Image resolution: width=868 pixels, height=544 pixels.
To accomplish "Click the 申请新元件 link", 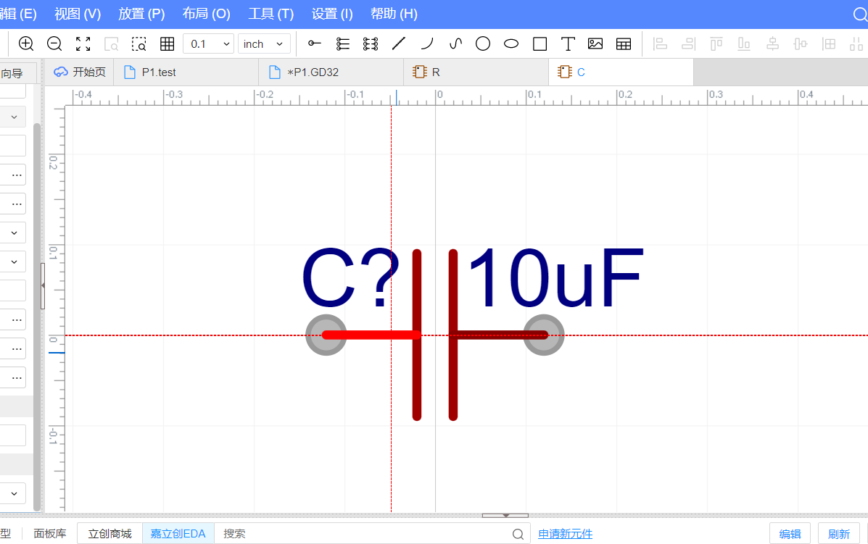I will coord(565,534).
